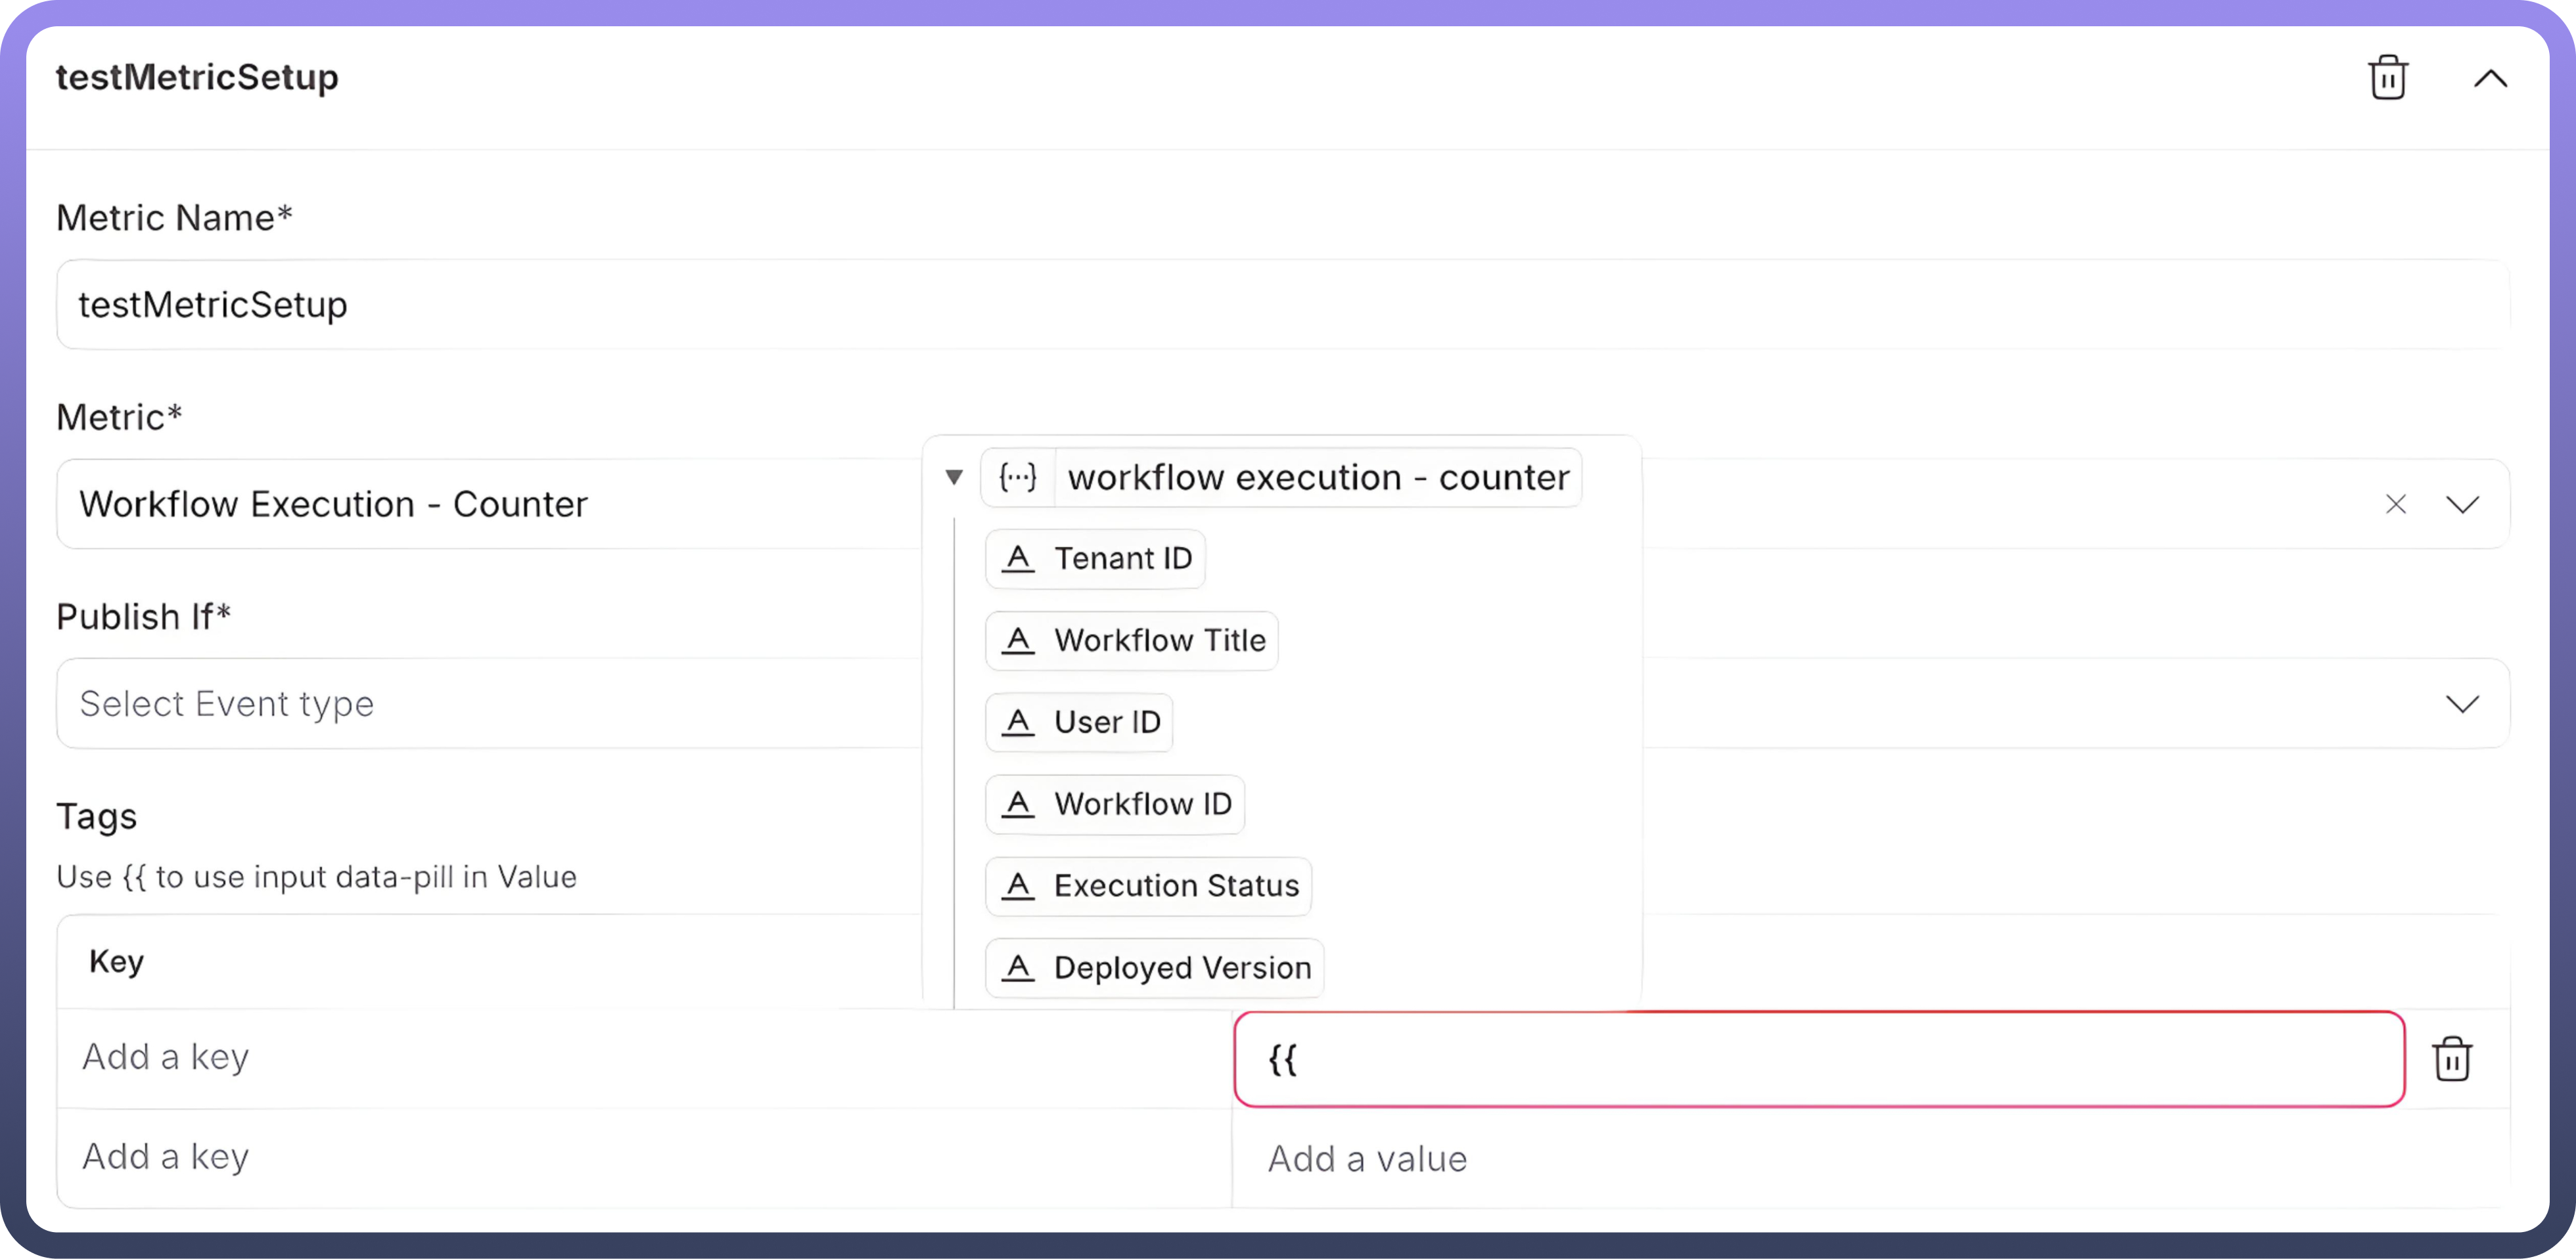
Task: Open the Publish If dropdown
Action: [2462, 703]
